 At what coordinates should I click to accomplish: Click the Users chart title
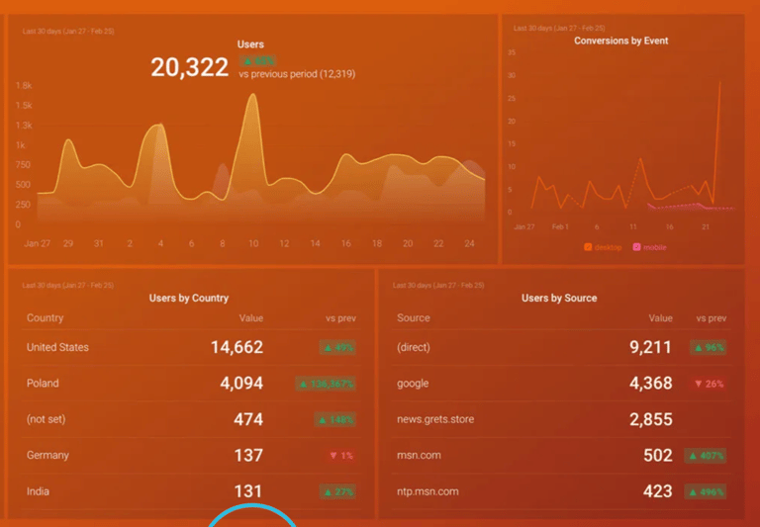click(x=250, y=44)
